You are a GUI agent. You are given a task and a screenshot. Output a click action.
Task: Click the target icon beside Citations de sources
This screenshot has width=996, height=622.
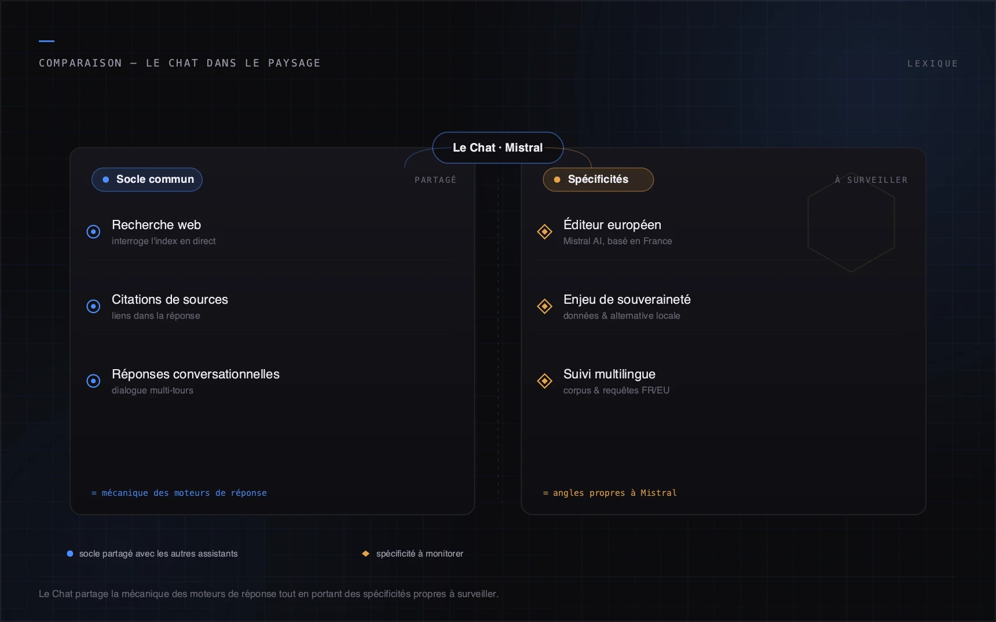tap(93, 307)
